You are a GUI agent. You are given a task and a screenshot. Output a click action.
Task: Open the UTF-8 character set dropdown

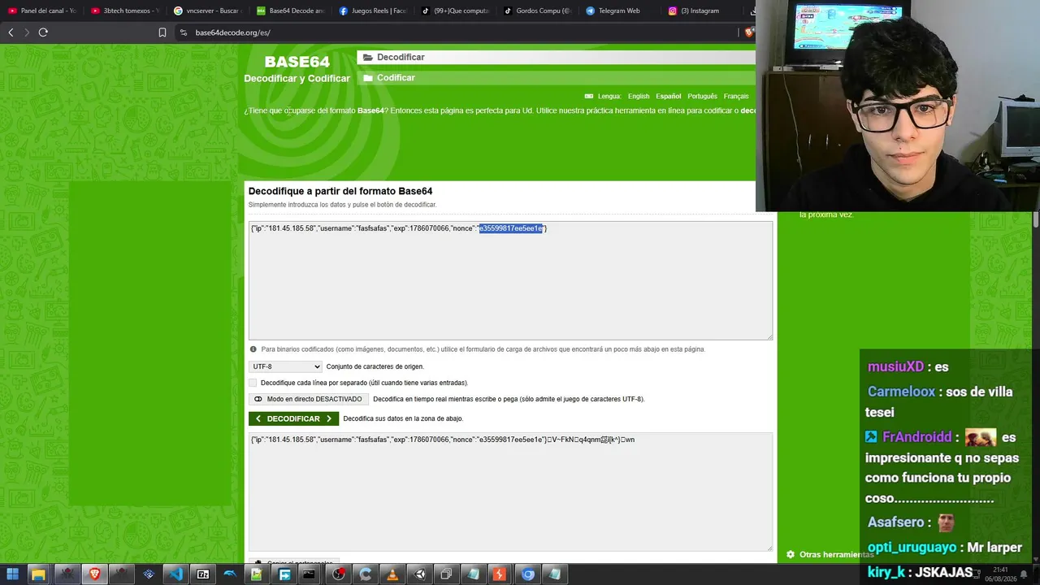pyautogui.click(x=285, y=366)
